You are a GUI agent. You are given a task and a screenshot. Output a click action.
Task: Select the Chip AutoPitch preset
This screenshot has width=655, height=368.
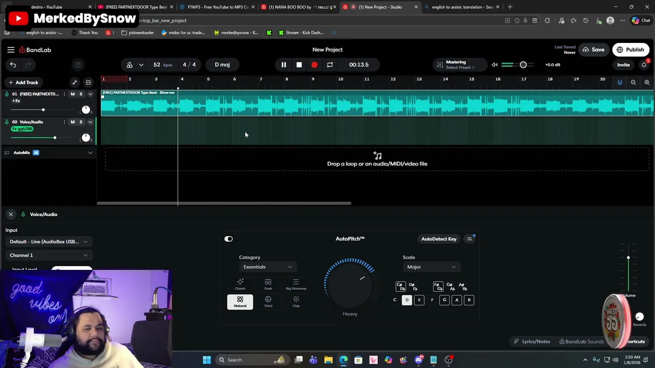296,302
